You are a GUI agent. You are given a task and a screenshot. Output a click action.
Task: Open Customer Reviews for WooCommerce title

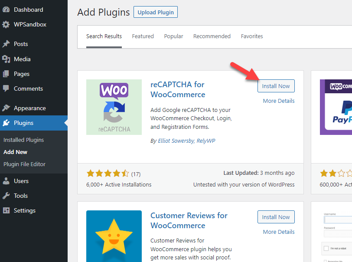click(x=189, y=220)
